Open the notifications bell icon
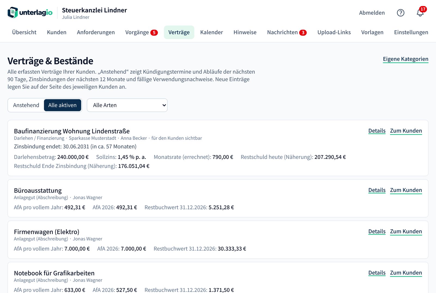 pos(420,13)
